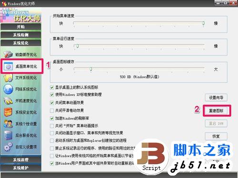This screenshot has width=238, height=178.
Task: Click the 后台服务优化 server icon
Action: [x=8, y=135]
